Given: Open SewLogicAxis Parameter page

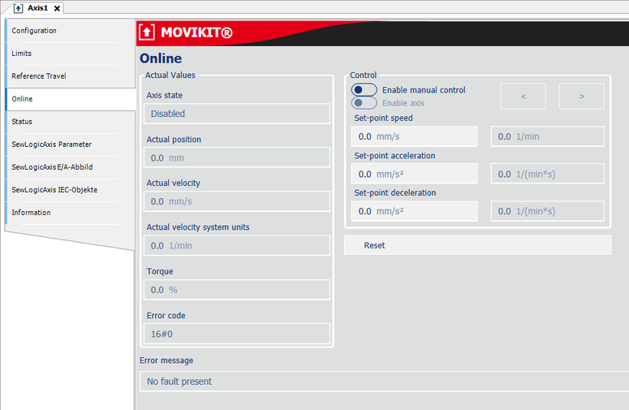Looking at the screenshot, I should (x=51, y=145).
